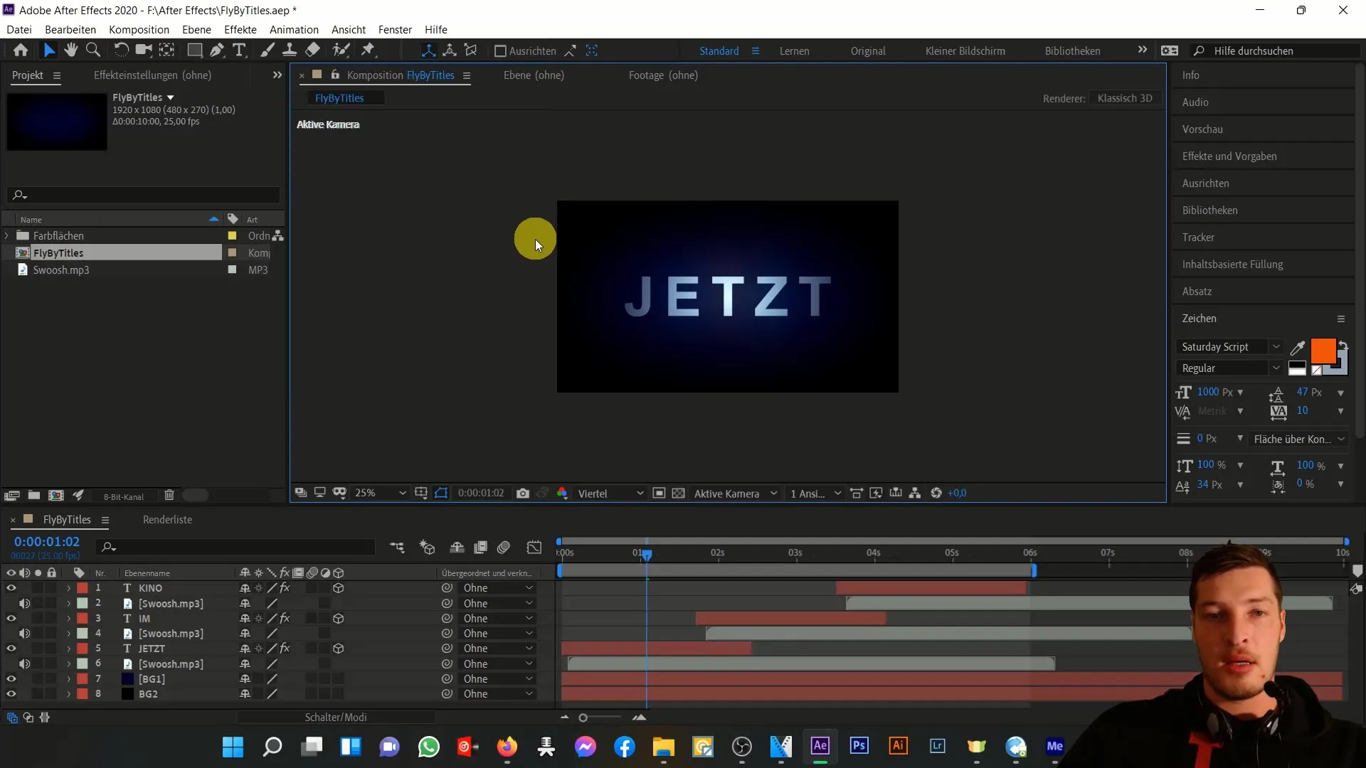1366x768 pixels.
Task: Click the playhead at 0:00:01:02 timecode field
Action: coord(48,541)
